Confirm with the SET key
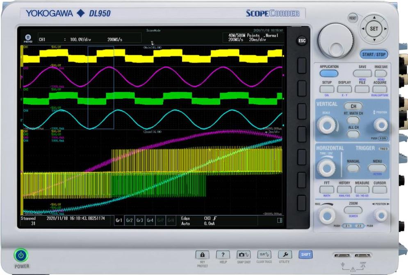This screenshot has height=275, width=408. (374, 29)
